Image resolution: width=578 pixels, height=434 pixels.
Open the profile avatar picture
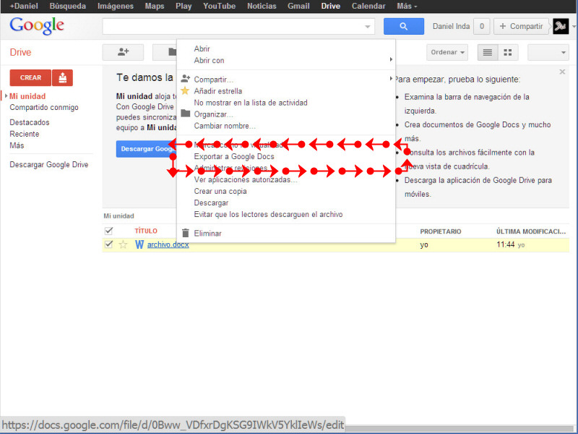561,27
